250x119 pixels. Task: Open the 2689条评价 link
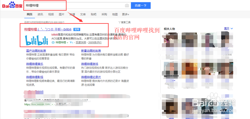[95, 42]
